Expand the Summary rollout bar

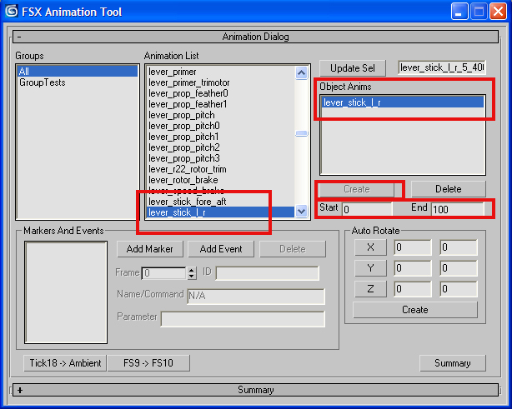(255, 390)
